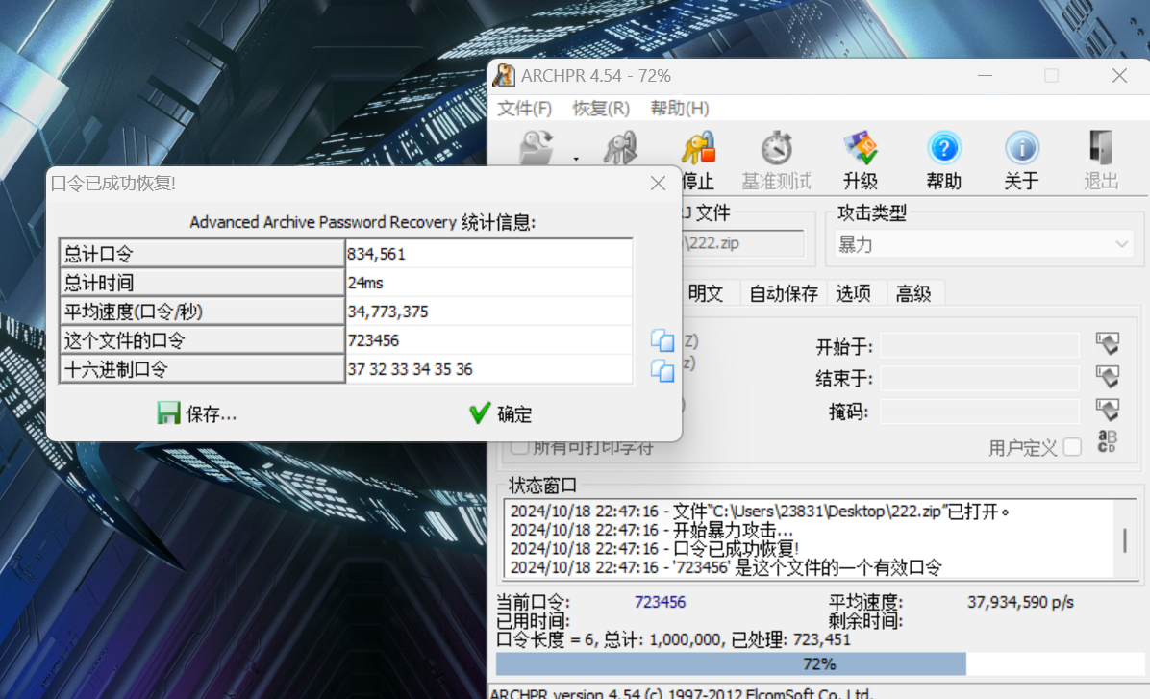Click the log line 口令已成功恢复!
Screen dimensions: 1150x699
click(x=654, y=549)
